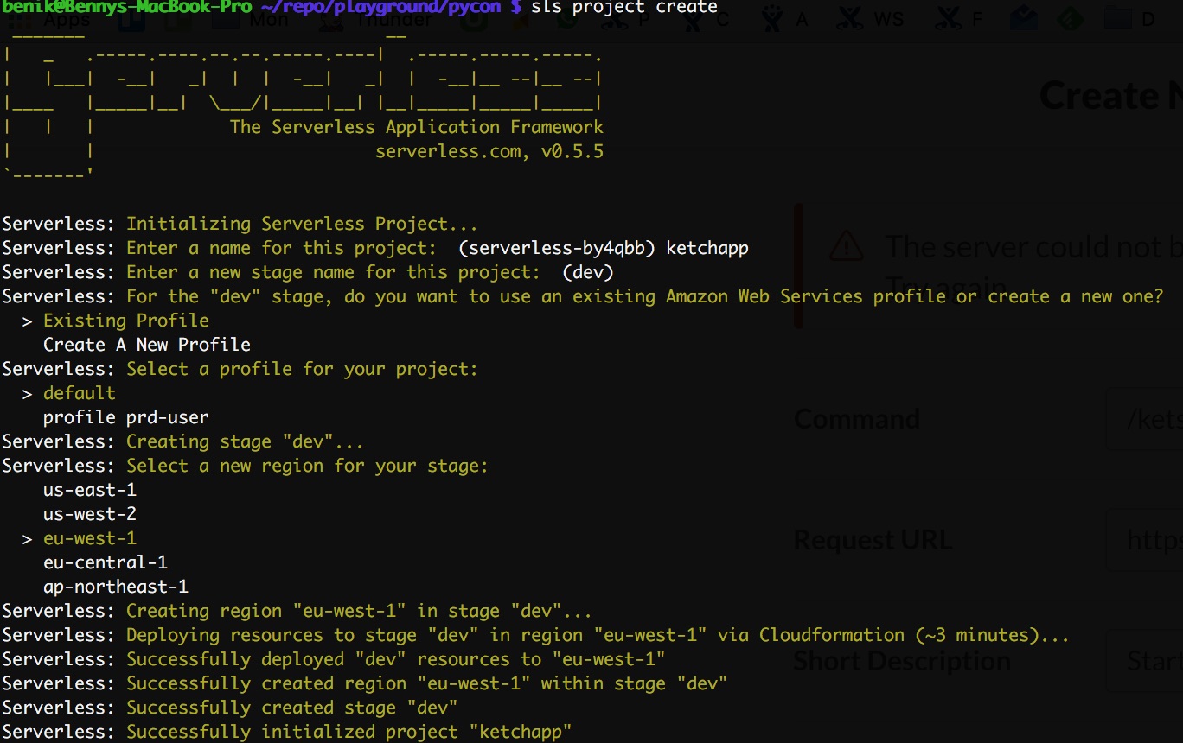Click the 'For the "dev" stage' question line
Image resolution: width=1183 pixels, height=743 pixels.
point(644,296)
